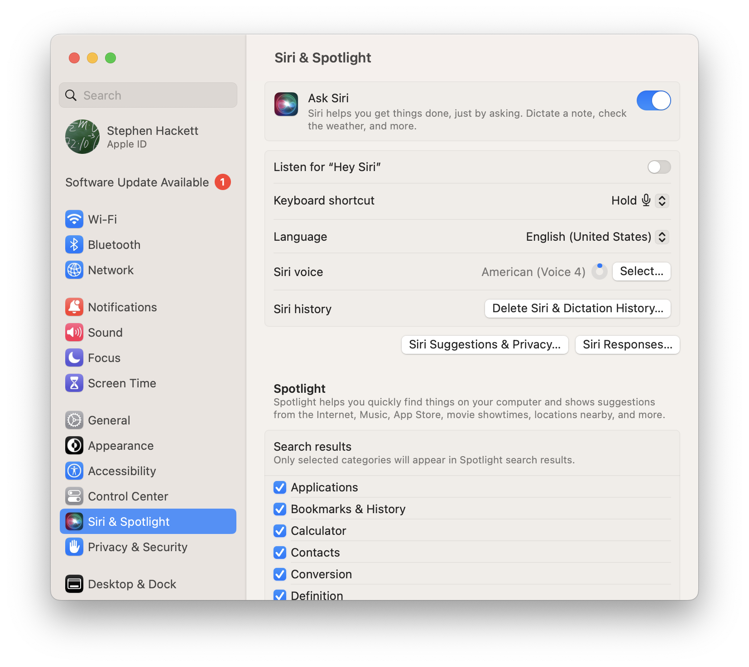
Task: Click the Search field in sidebar
Action: [148, 95]
